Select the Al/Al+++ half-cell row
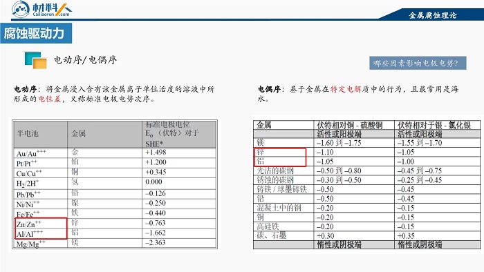This screenshot has width=484, height=272. [x=115, y=234]
